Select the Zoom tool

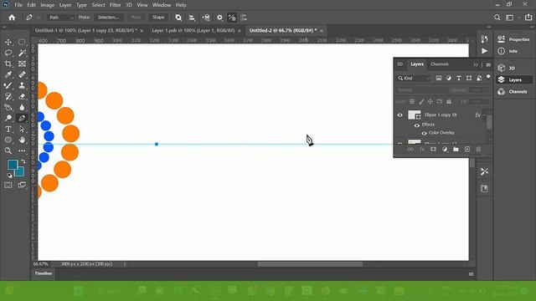(x=8, y=150)
